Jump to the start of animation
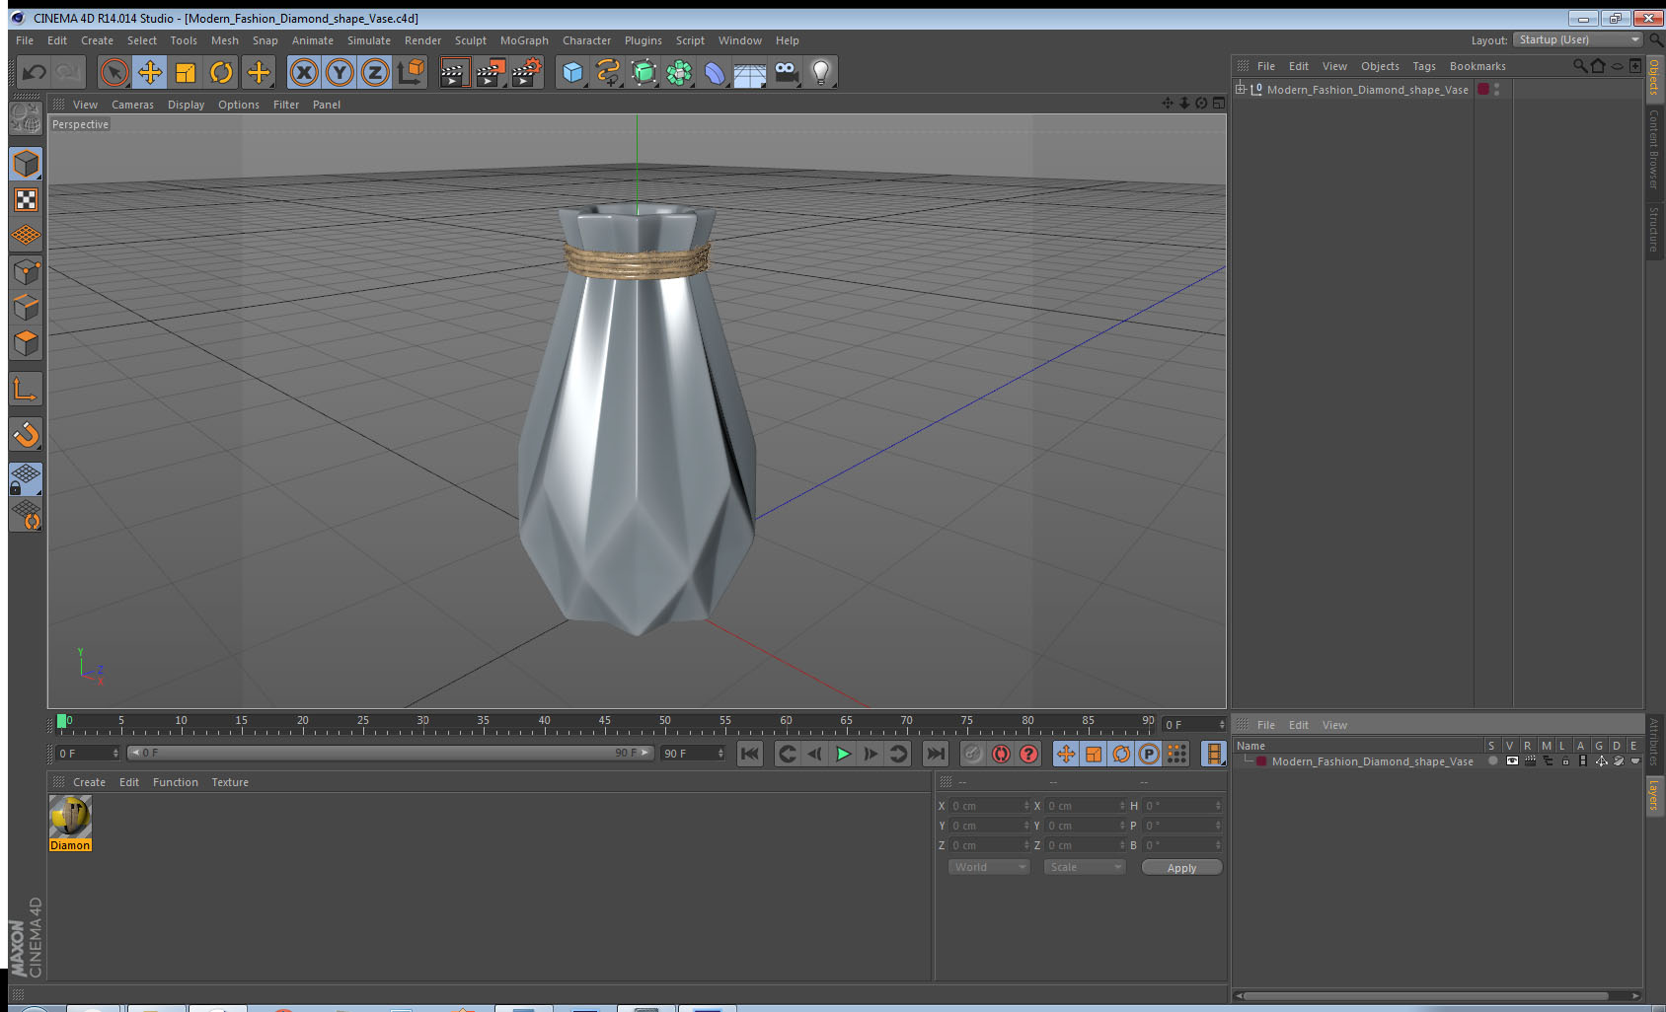This screenshot has height=1012, width=1666. pyautogui.click(x=750, y=754)
